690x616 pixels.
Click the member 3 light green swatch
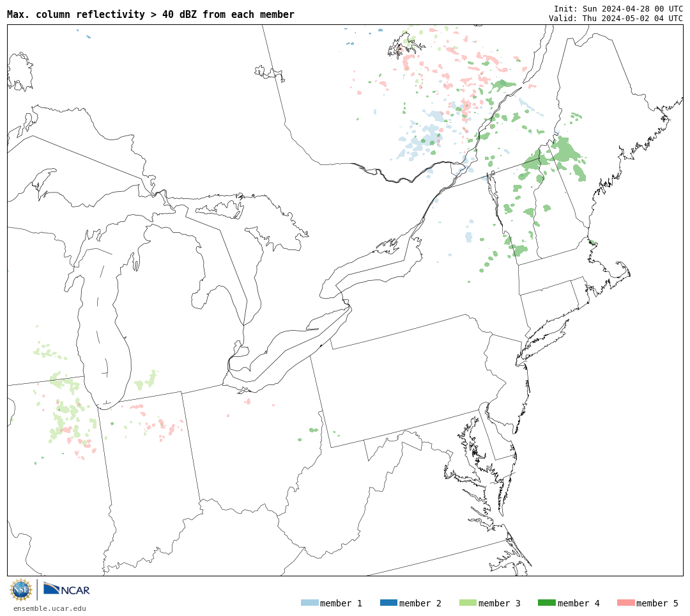(x=468, y=603)
